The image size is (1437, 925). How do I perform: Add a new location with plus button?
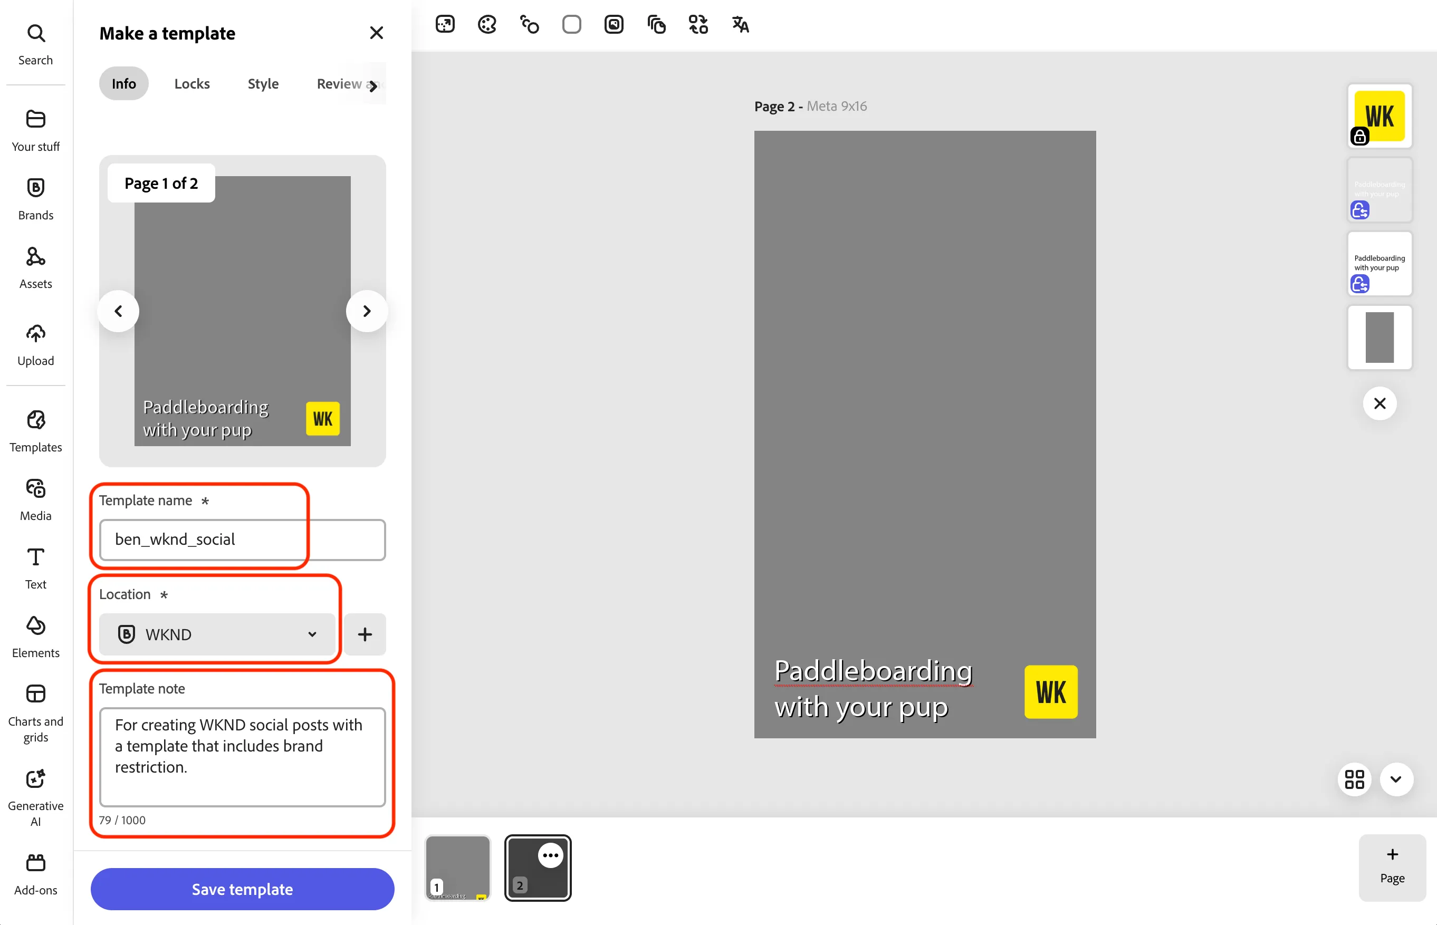(365, 634)
